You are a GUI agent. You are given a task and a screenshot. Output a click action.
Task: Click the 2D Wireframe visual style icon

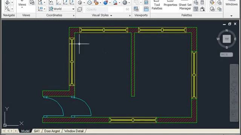[80, 3]
